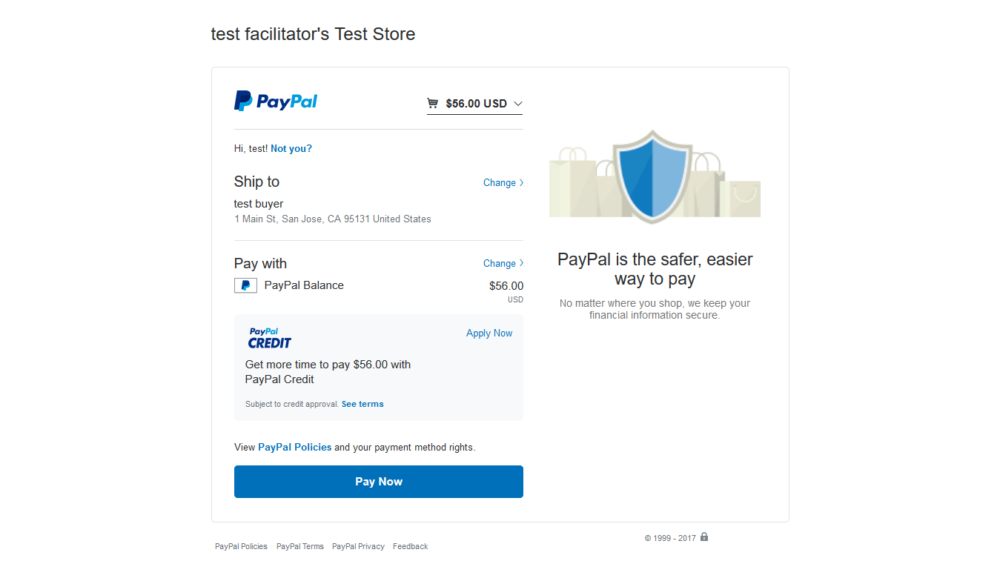Open the Feedback link

[x=410, y=546]
